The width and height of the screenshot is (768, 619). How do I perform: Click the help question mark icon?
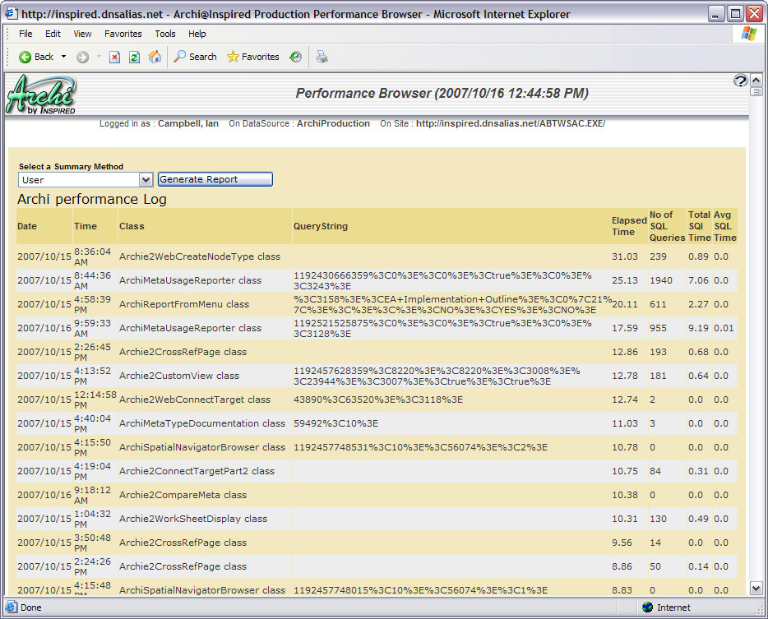pos(739,81)
